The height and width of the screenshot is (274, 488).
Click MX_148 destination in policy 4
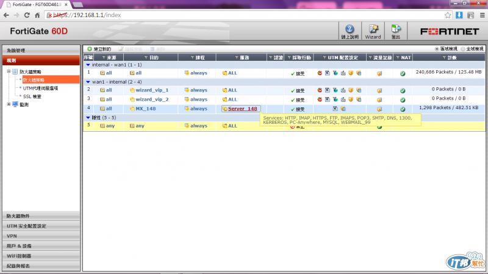145,109
